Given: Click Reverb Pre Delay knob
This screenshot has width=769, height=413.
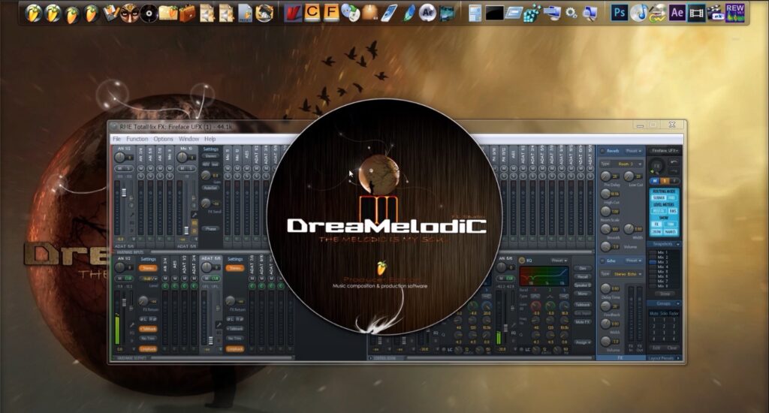Looking at the screenshot, I should [x=606, y=176].
